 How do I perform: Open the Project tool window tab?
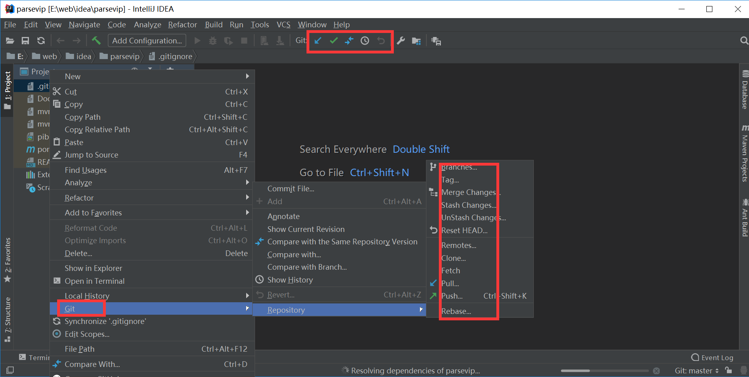click(7, 90)
